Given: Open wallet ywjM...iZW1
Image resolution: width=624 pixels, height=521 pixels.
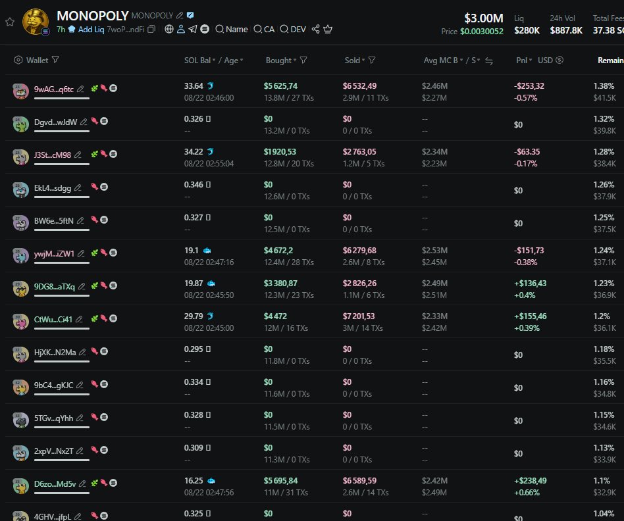Looking at the screenshot, I should click(x=54, y=254).
